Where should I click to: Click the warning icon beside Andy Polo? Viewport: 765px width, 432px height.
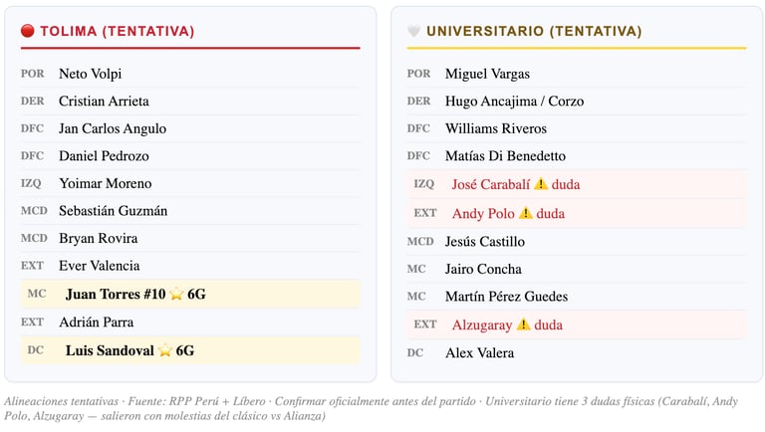pos(525,213)
